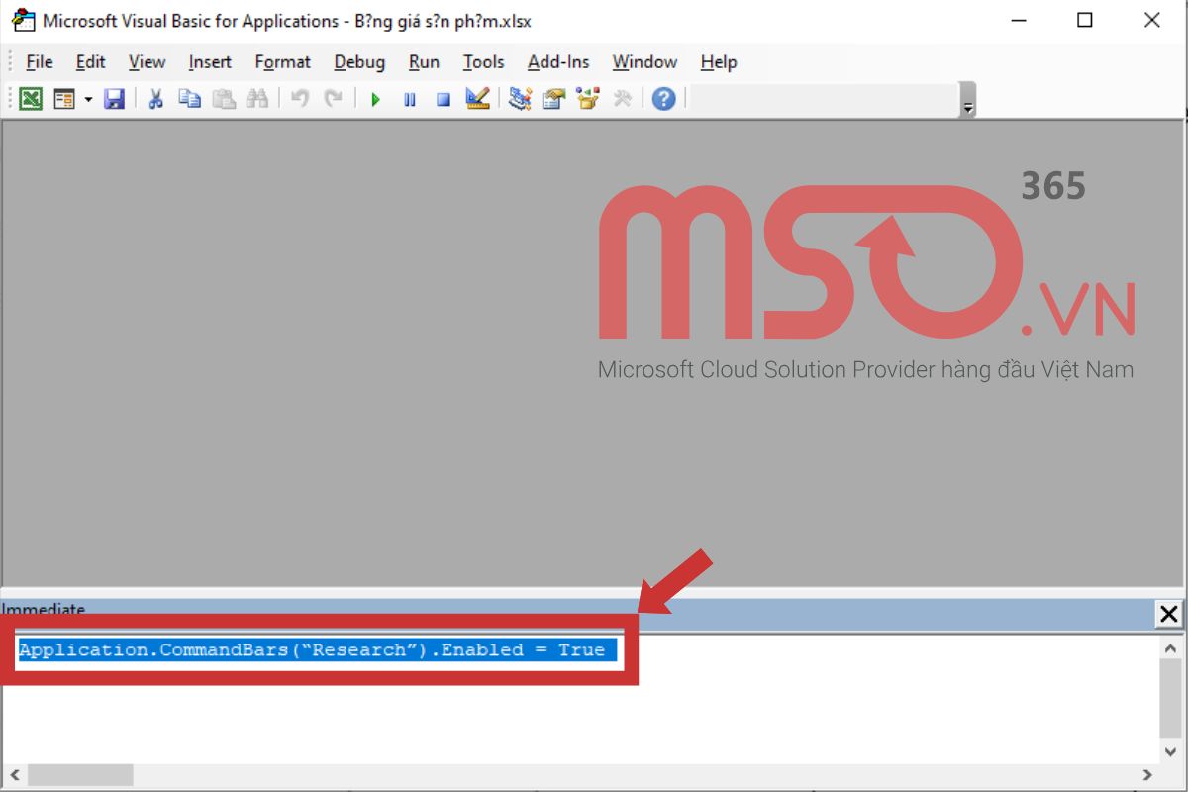The height and width of the screenshot is (792, 1188).
Task: Click the horizontal scrollbar right arrow
Action: coord(1147,775)
